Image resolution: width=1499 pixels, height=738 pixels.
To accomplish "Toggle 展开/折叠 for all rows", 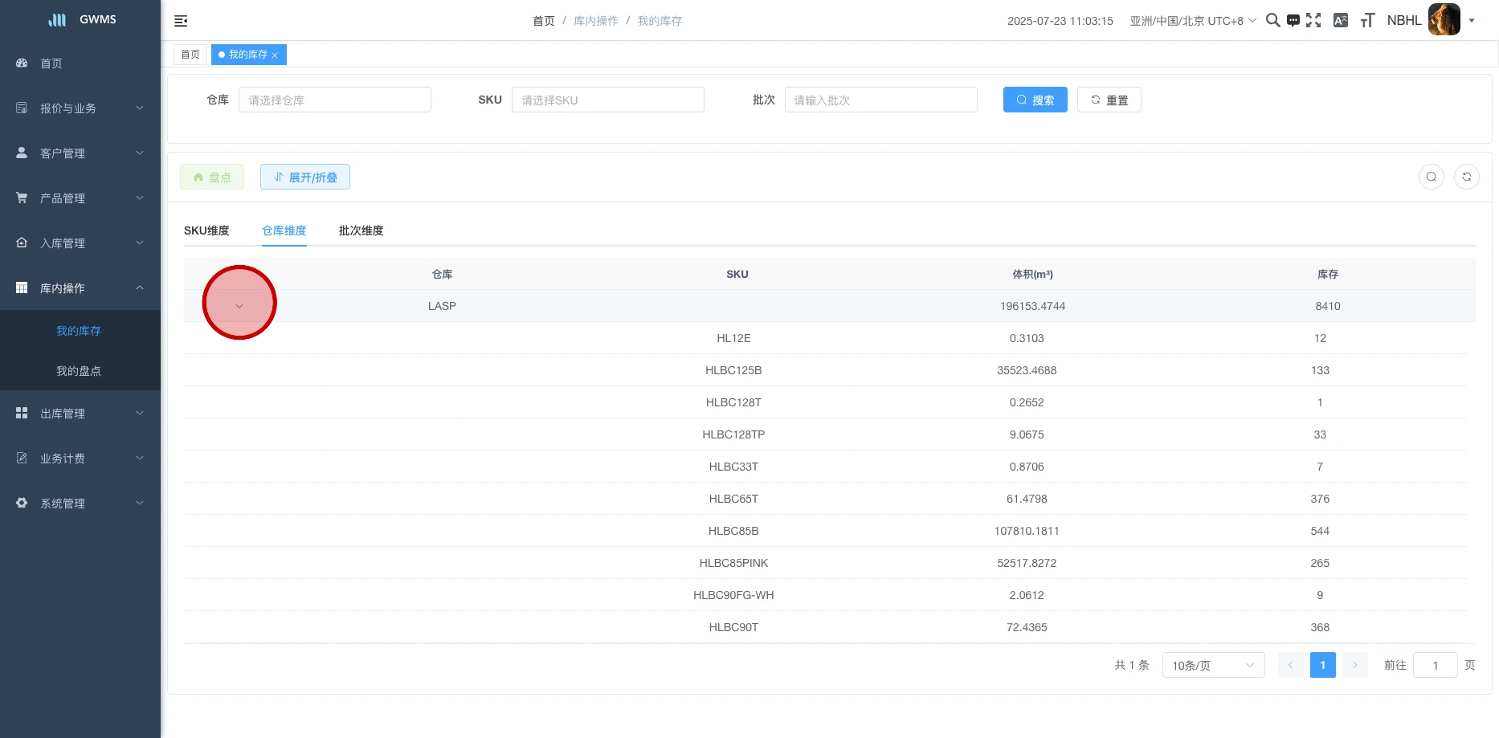I will (304, 177).
